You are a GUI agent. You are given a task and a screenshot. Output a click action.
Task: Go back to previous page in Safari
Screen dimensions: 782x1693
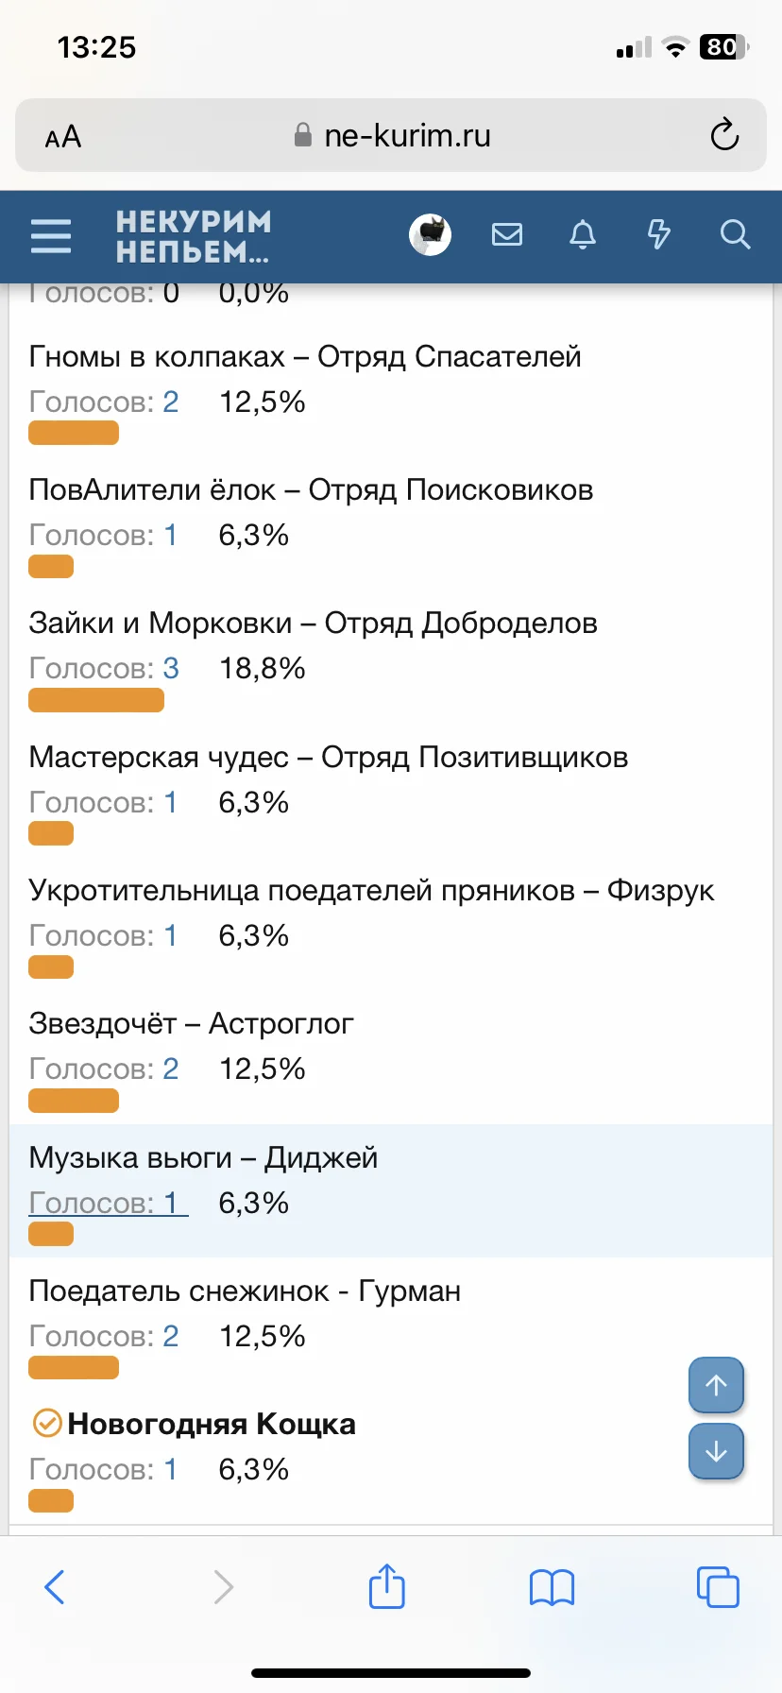pos(55,1587)
